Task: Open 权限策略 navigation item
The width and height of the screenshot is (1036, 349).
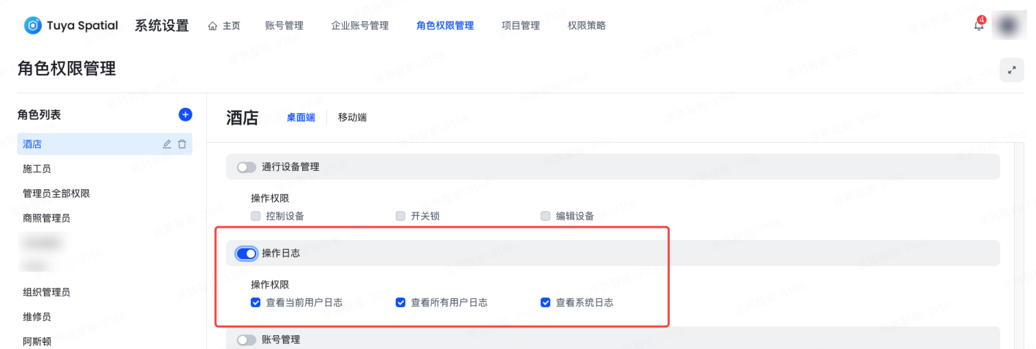Action: 587,25
